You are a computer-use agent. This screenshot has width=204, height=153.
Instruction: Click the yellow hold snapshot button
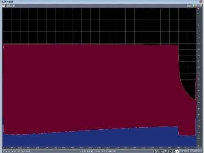click(201, 6)
